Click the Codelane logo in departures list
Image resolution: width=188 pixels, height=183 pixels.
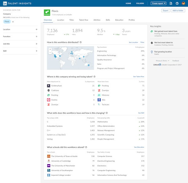[x=49, y=90]
